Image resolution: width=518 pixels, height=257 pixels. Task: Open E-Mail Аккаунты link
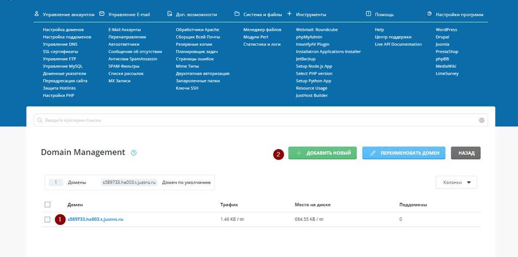125,30
